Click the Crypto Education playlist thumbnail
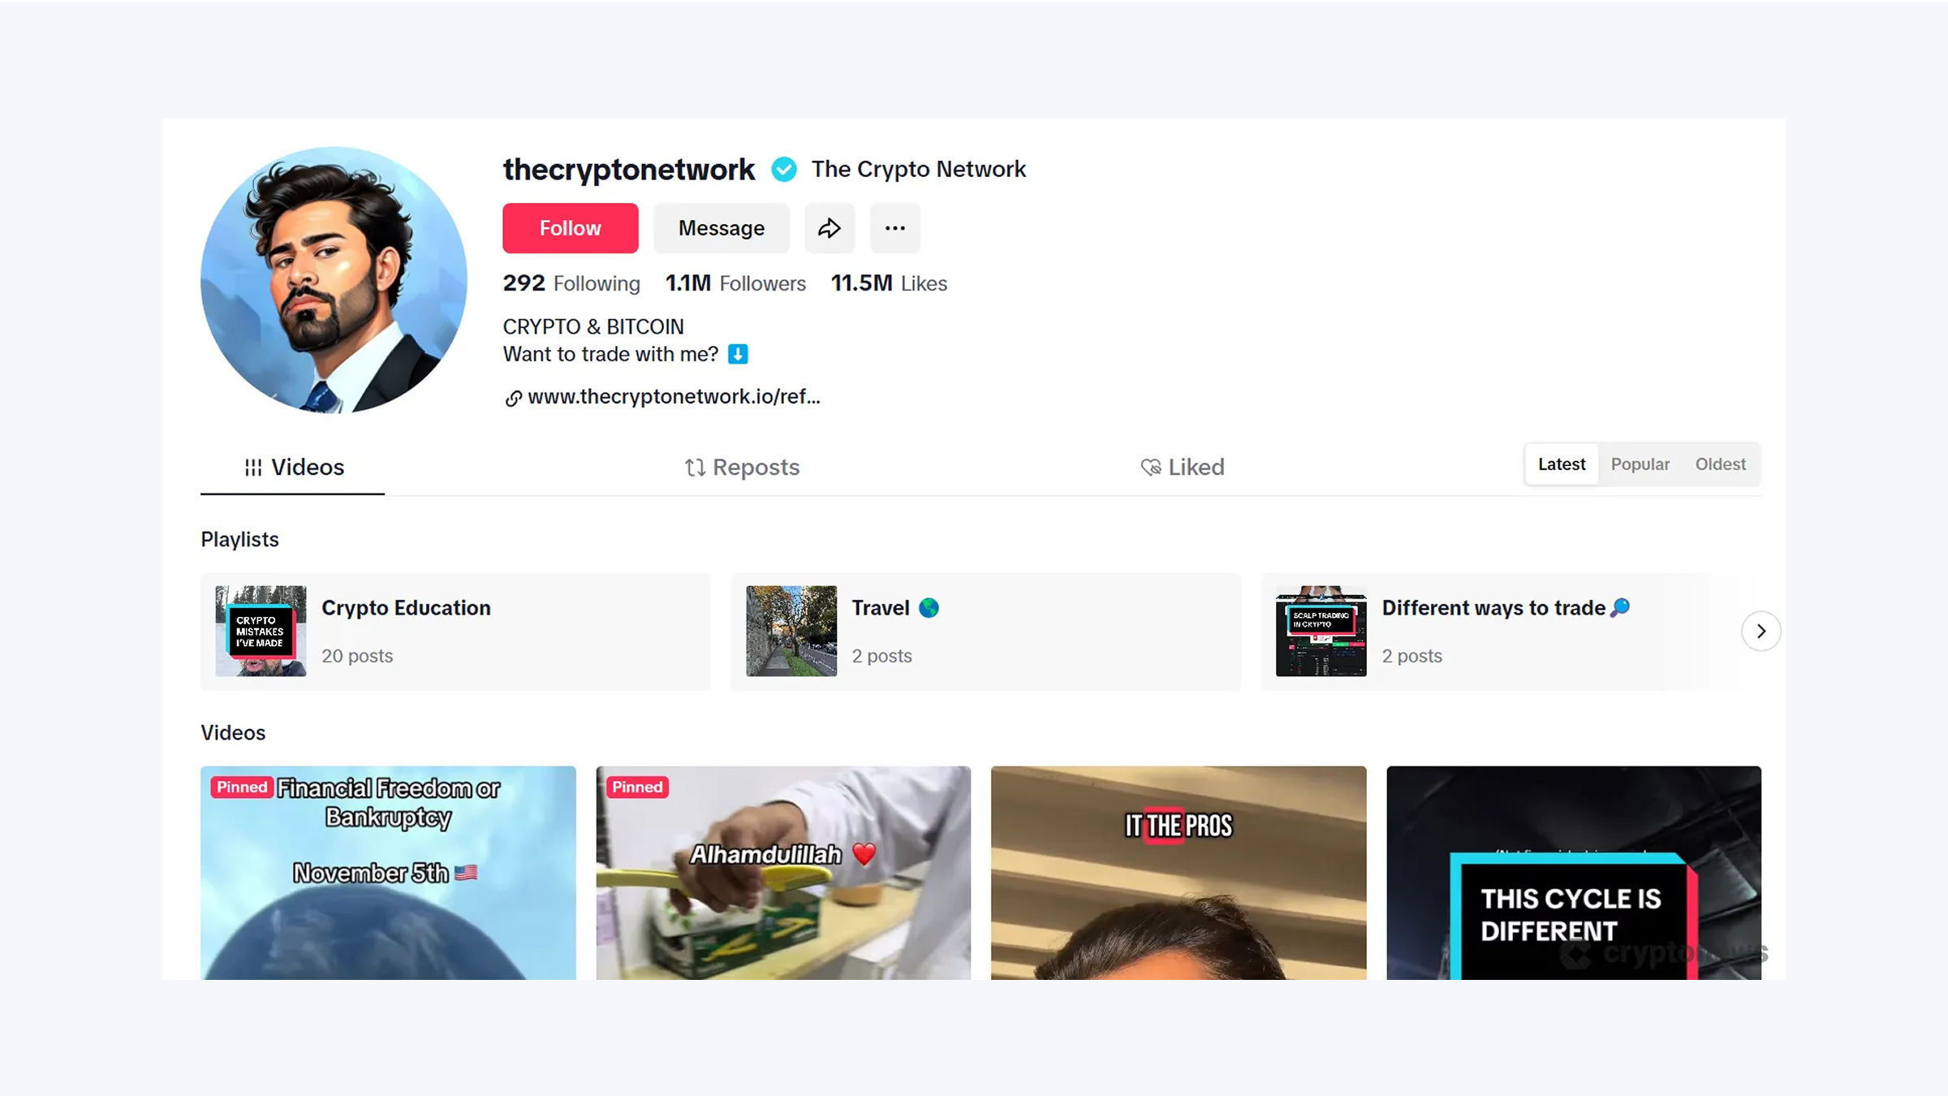Image resolution: width=1948 pixels, height=1096 pixels. tap(261, 631)
